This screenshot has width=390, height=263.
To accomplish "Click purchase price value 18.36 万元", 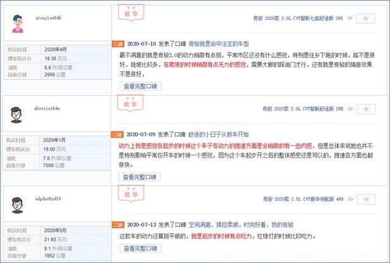I will [55, 59].
